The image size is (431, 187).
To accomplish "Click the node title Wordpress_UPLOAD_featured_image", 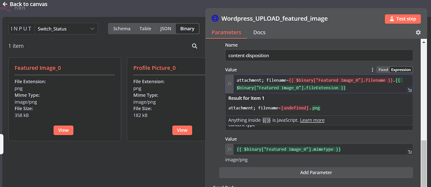I will [x=274, y=19].
